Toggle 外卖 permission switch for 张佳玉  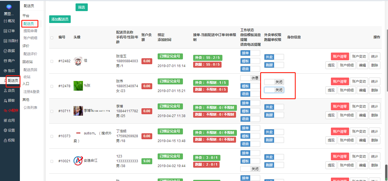274,57
